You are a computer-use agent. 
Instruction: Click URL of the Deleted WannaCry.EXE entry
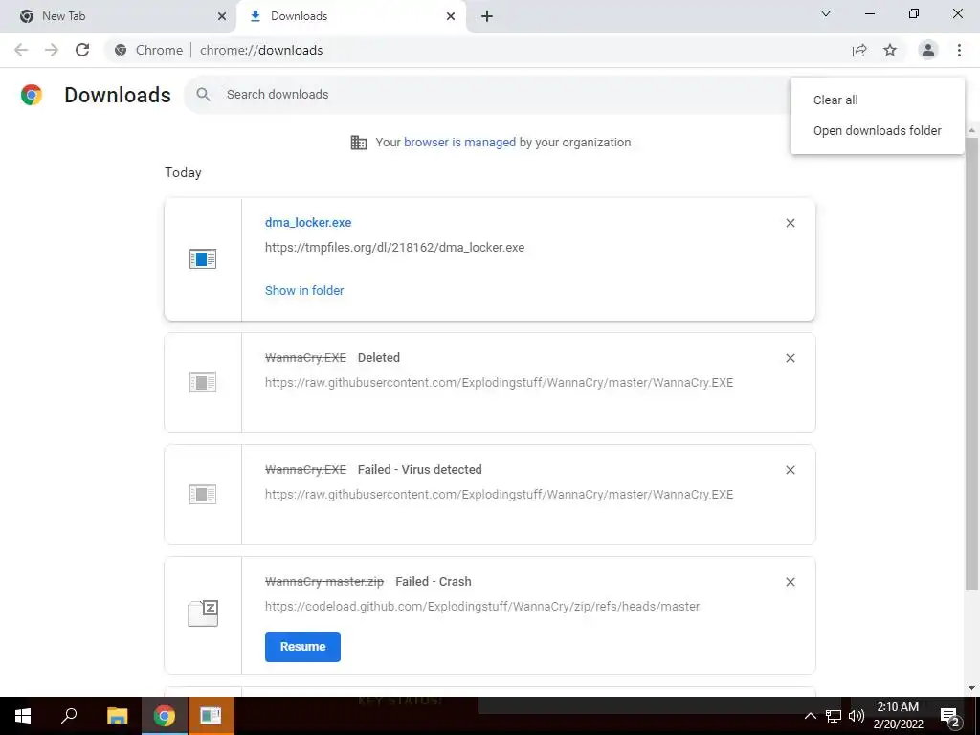499,383
